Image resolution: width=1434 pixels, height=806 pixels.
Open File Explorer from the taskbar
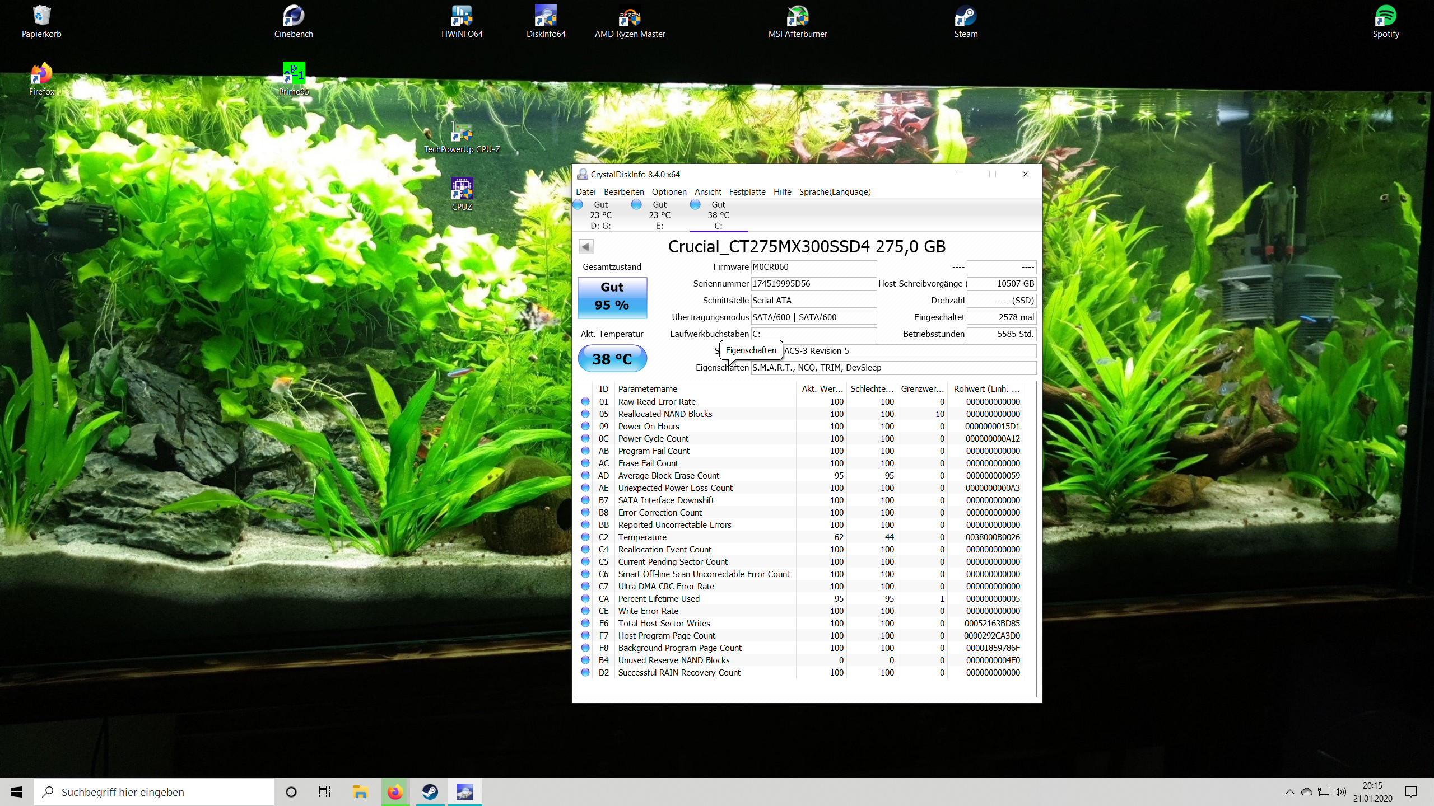coord(360,791)
